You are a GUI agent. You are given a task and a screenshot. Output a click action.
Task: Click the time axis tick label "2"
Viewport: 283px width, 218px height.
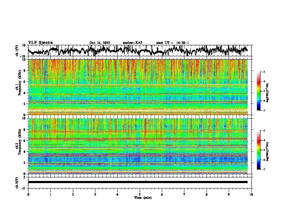pyautogui.click(x=73, y=194)
